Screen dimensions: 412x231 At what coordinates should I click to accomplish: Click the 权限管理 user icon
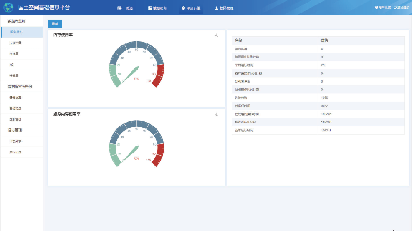pos(216,8)
